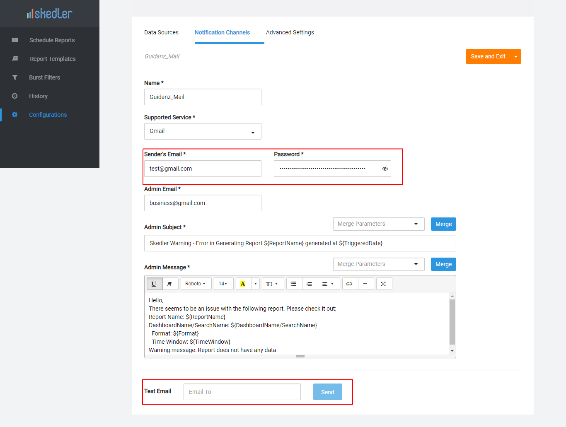566x427 pixels.
Task: Toggle fullscreen editor mode
Action: tap(384, 284)
